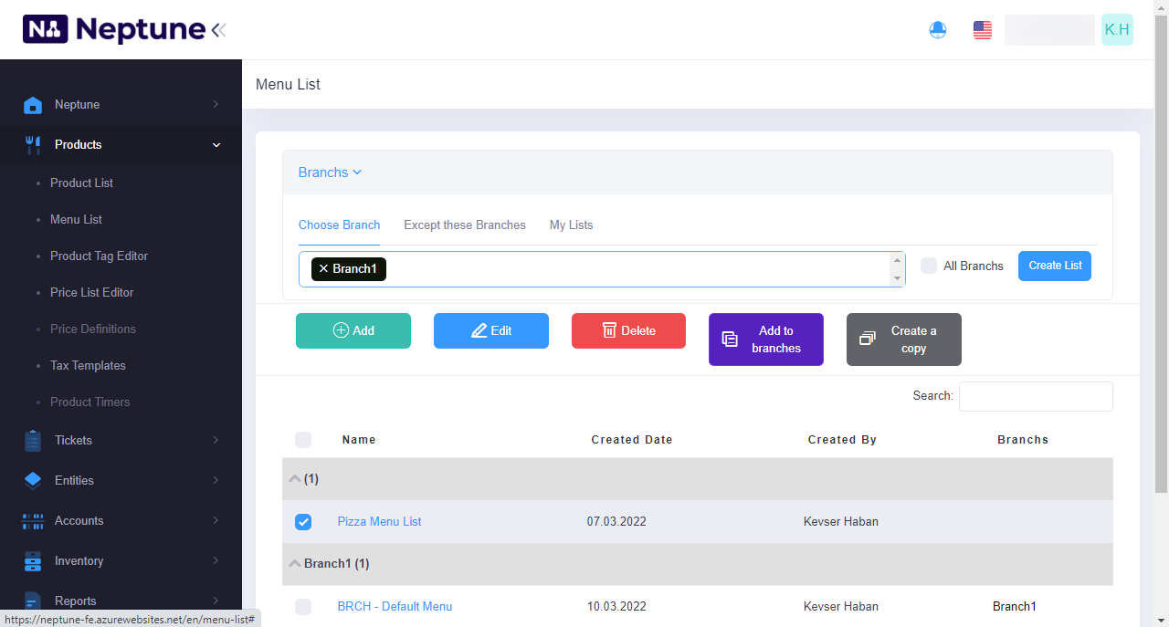Click the Neptune home icon in sidebar
The height and width of the screenshot is (627, 1169).
33,105
